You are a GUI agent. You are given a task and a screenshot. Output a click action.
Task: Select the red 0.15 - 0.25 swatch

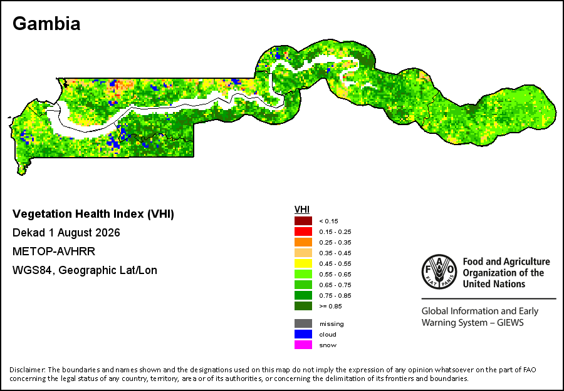303,231
